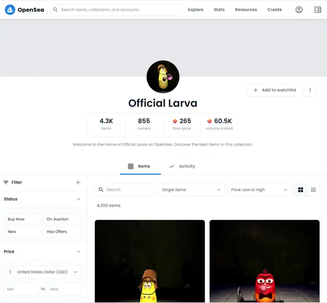Click the dollar sign currency icon
Viewport: 327px width, 303px height.
[x=10, y=272]
